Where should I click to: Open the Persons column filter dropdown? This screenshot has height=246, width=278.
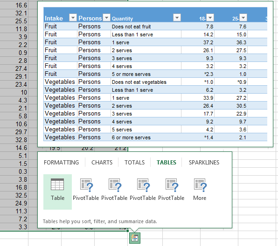(x=106, y=18)
